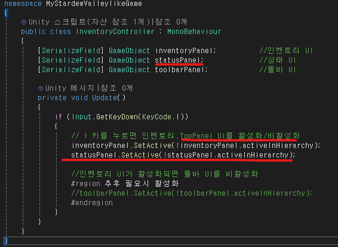Open the '참조 0개' link above Update method
This screenshot has width=338, height=247.
click(x=116, y=88)
